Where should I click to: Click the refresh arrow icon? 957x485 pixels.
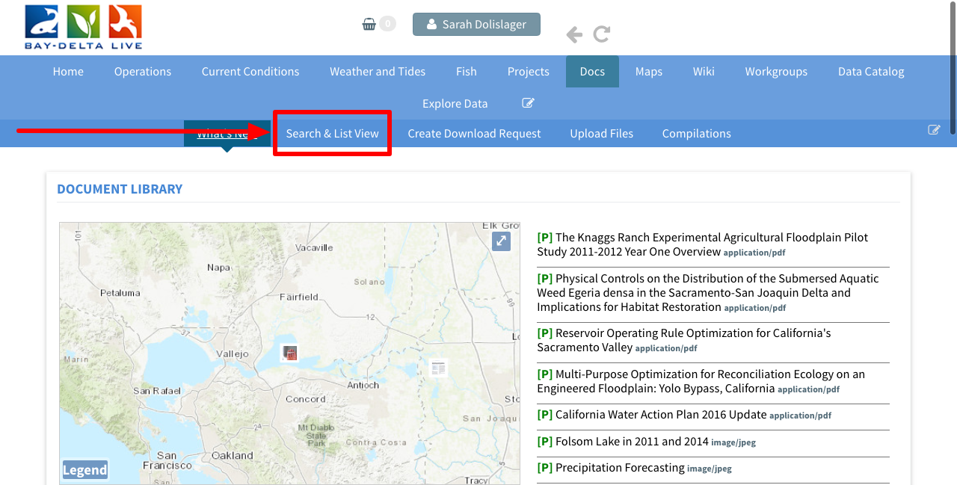pyautogui.click(x=602, y=34)
